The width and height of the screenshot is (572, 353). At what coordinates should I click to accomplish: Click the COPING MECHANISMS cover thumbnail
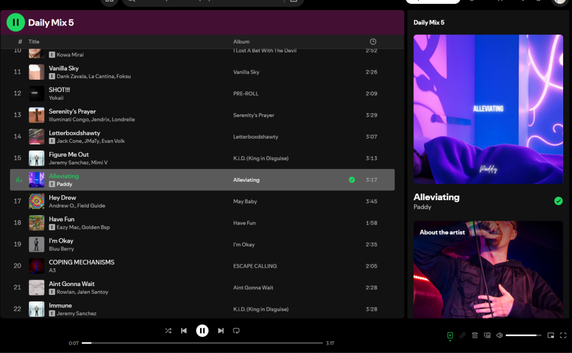click(36, 266)
